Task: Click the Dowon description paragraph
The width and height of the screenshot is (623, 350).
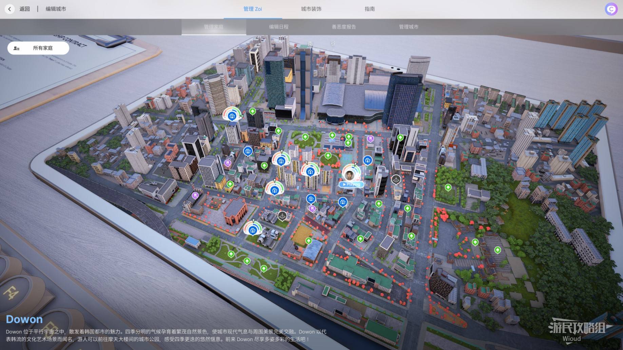Action: (166, 335)
